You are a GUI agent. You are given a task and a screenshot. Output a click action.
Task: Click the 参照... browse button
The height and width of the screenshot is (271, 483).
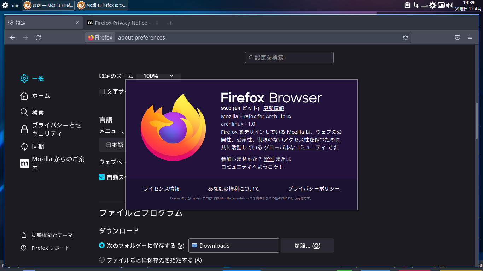click(307, 246)
